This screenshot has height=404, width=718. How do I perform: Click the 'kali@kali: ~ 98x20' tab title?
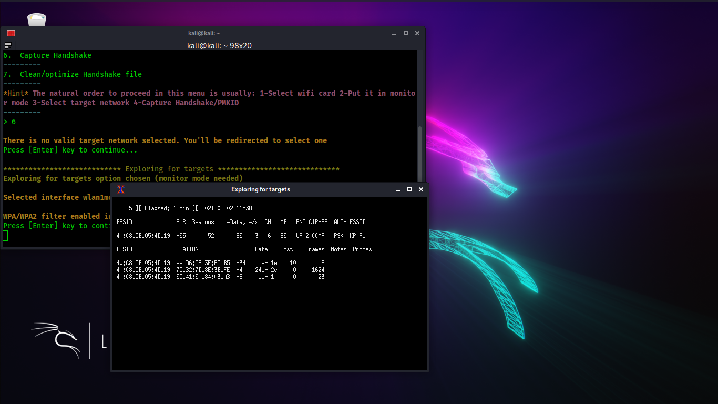point(219,46)
